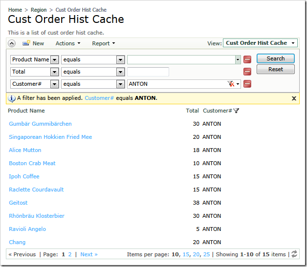Remove the Total filter row

(247, 72)
